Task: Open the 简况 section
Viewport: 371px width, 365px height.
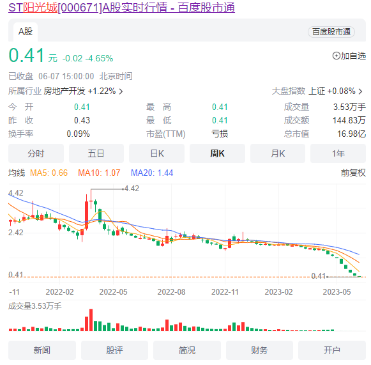Action: (187, 350)
